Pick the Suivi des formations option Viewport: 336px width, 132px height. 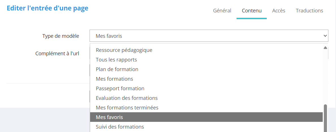coord(120,127)
